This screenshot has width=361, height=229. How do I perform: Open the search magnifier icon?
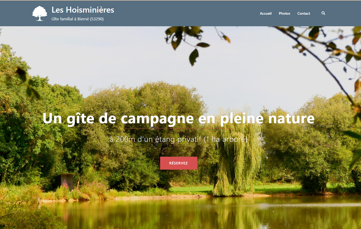point(323,13)
